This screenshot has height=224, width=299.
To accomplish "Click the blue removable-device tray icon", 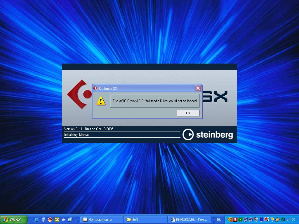I will coord(261,220).
